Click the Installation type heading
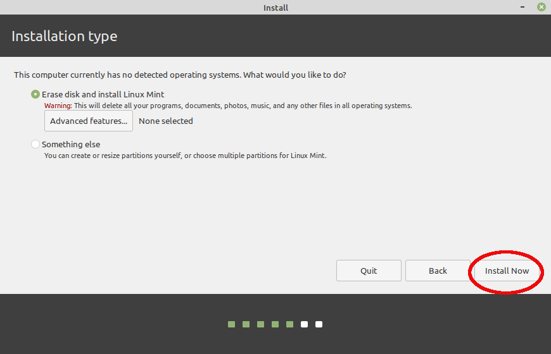551x354 pixels. [65, 36]
